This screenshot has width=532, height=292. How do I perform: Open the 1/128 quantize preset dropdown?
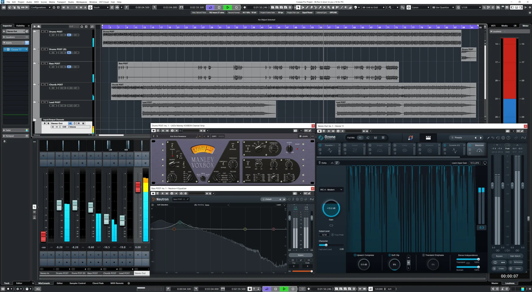pyautogui.click(x=471, y=7)
